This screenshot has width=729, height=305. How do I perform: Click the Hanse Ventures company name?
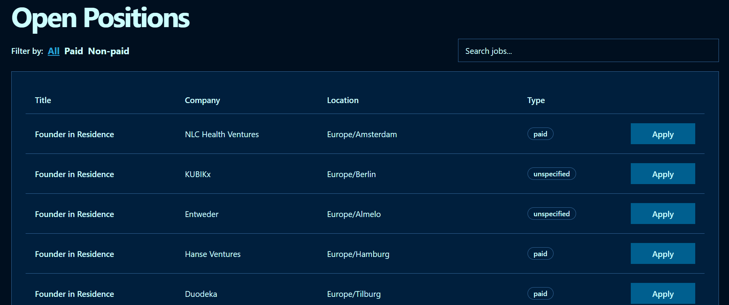[x=213, y=254]
